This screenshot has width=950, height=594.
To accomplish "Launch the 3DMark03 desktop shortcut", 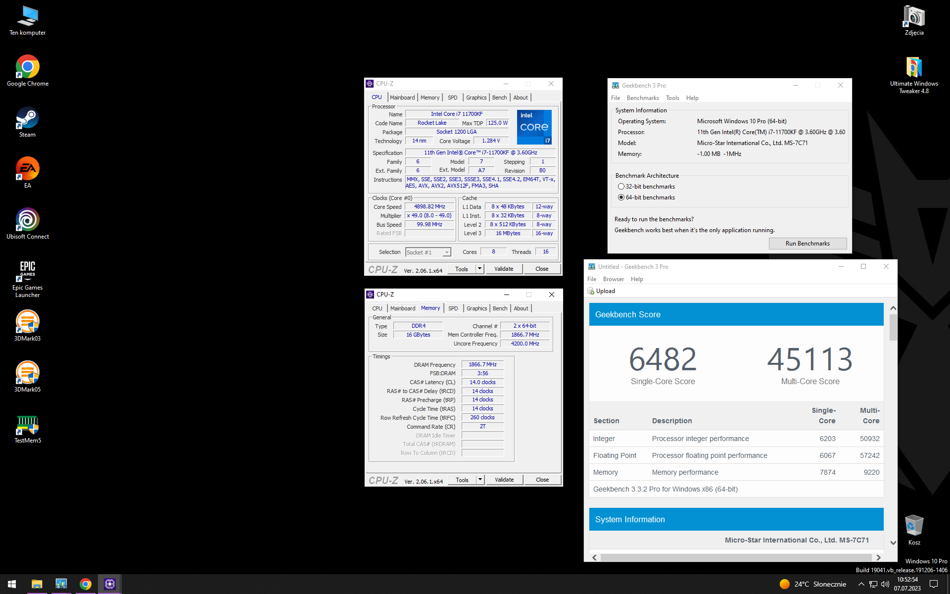I will pyautogui.click(x=28, y=326).
